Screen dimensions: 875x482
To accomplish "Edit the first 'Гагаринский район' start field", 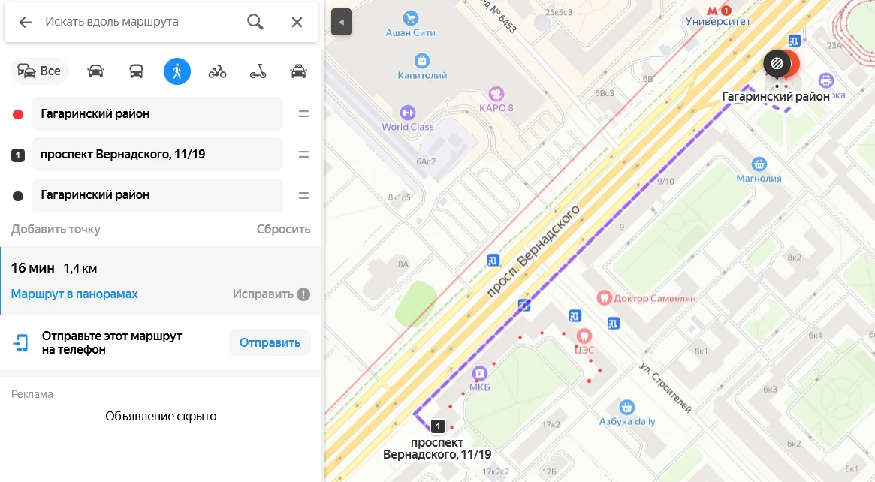I will 157,114.
